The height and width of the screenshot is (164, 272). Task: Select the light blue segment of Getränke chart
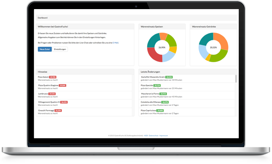[204, 51]
